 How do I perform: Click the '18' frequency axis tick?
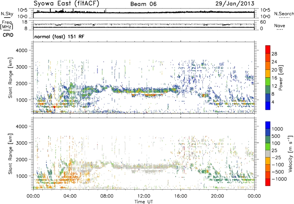point(24,22)
